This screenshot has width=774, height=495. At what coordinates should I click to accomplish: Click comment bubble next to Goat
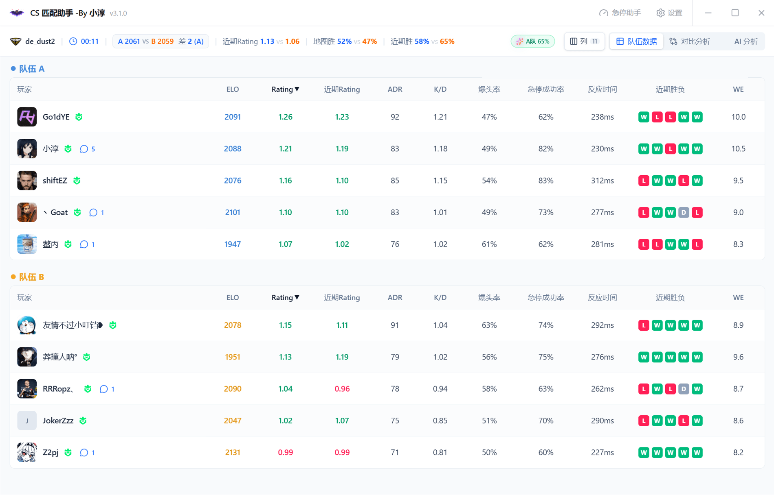(x=93, y=212)
